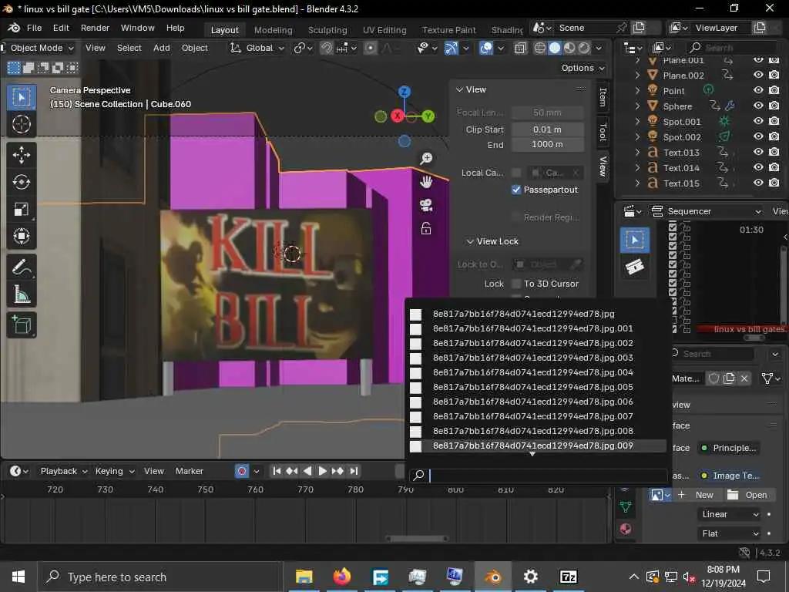The height and width of the screenshot is (592, 789).
Task: Open the Tool sidebar tab
Action: [x=603, y=132]
